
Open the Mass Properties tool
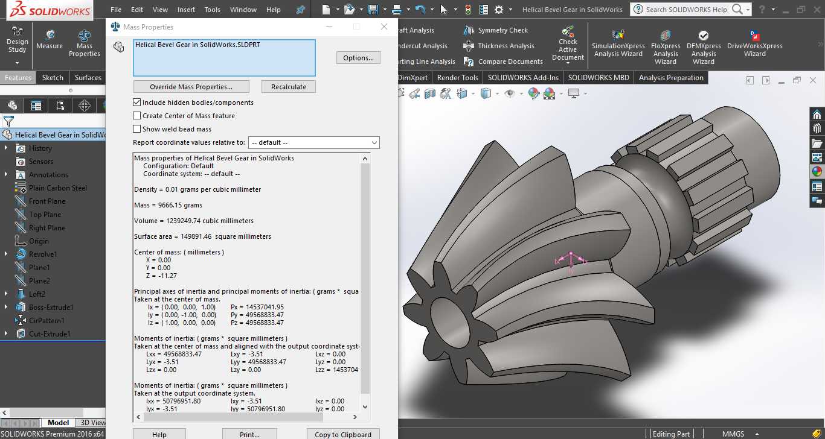85,43
